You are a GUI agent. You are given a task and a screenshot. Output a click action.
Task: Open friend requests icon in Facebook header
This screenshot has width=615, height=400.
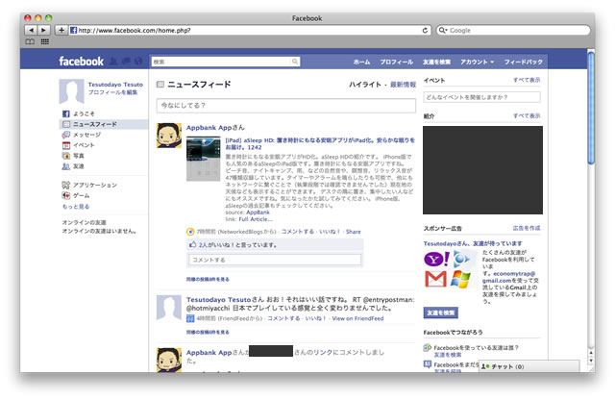pyautogui.click(x=113, y=62)
